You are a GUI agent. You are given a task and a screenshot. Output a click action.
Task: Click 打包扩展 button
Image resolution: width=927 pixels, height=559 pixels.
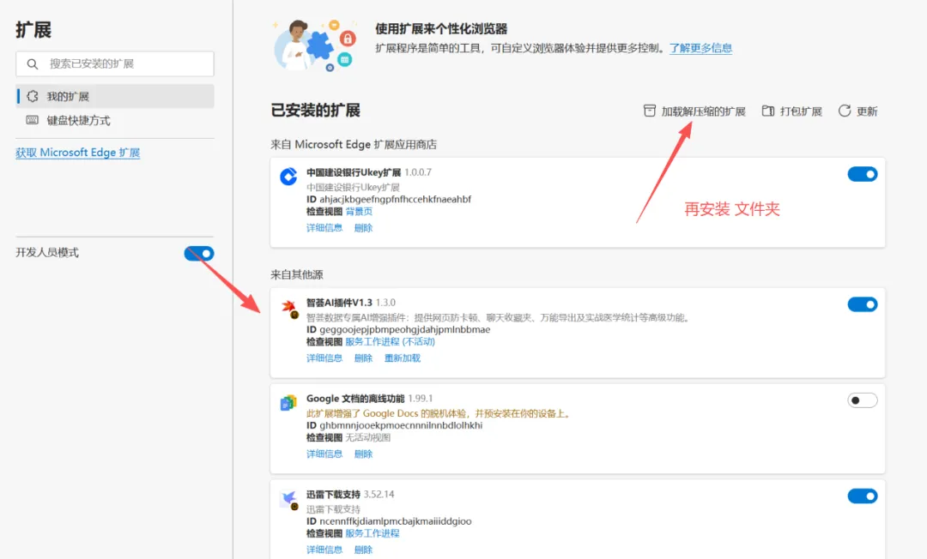click(x=792, y=111)
